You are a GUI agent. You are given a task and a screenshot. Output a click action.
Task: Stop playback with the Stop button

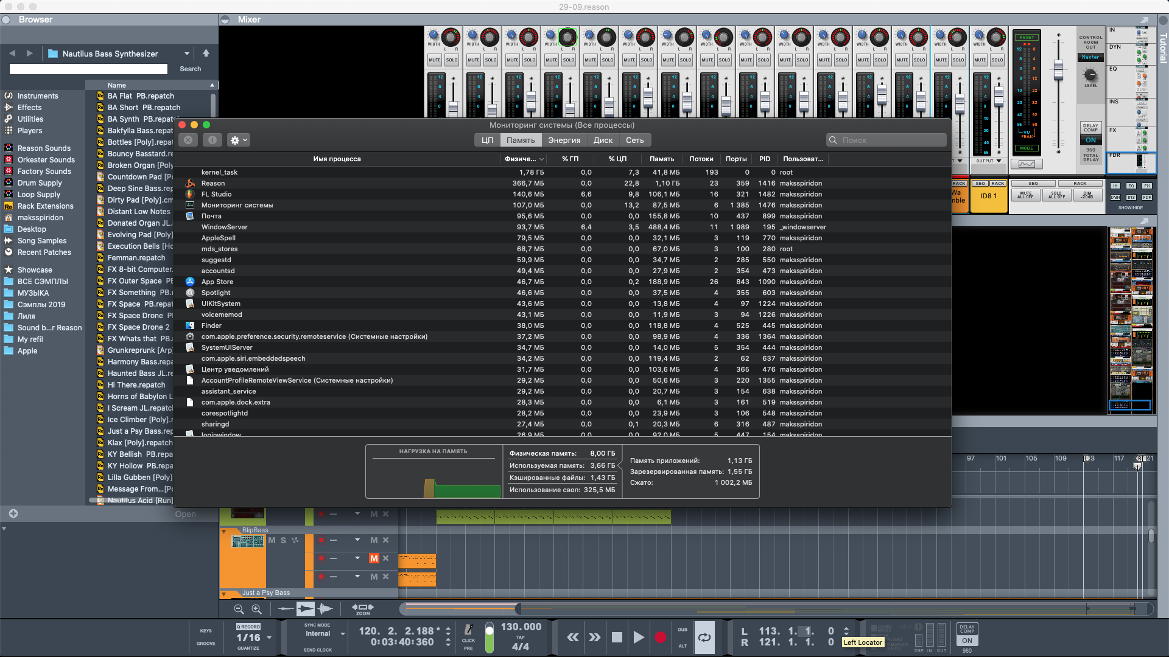(617, 637)
